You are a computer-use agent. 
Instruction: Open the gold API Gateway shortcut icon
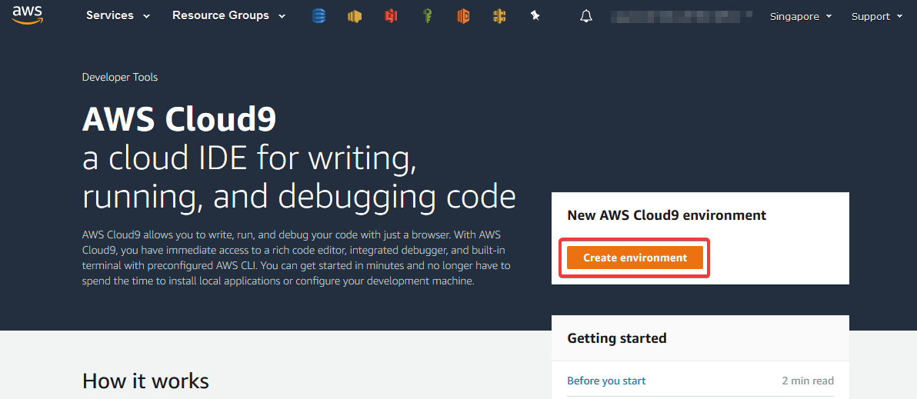499,16
